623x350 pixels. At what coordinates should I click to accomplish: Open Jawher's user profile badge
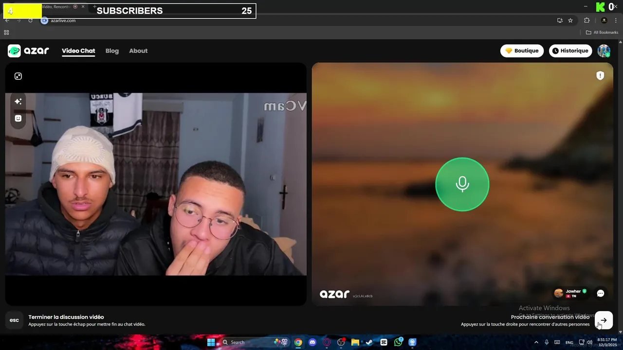[x=570, y=293]
